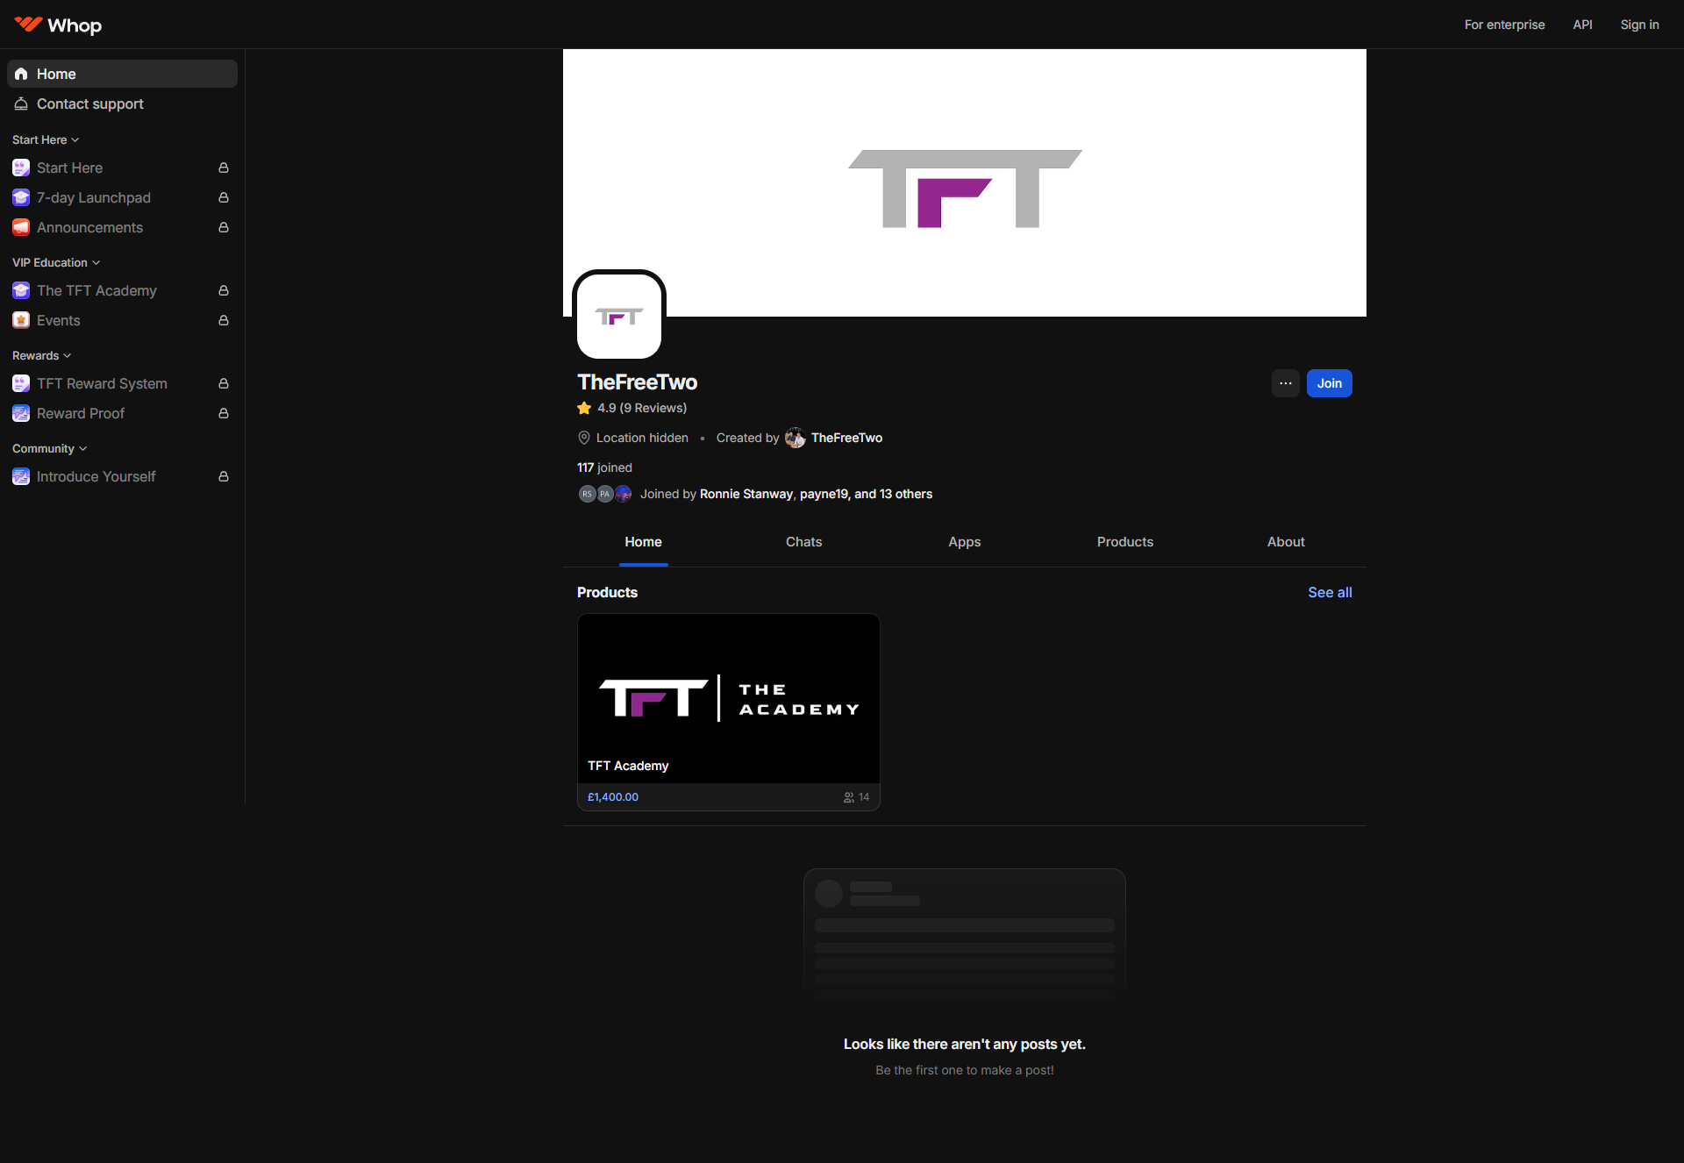The width and height of the screenshot is (1684, 1163).
Task: Click the TFT Reward System icon
Action: click(x=21, y=383)
